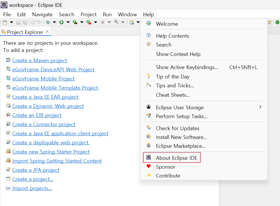This screenshot has width=280, height=206.
Task: Click the back navigation arrow icon
Action: (x=33, y=22)
